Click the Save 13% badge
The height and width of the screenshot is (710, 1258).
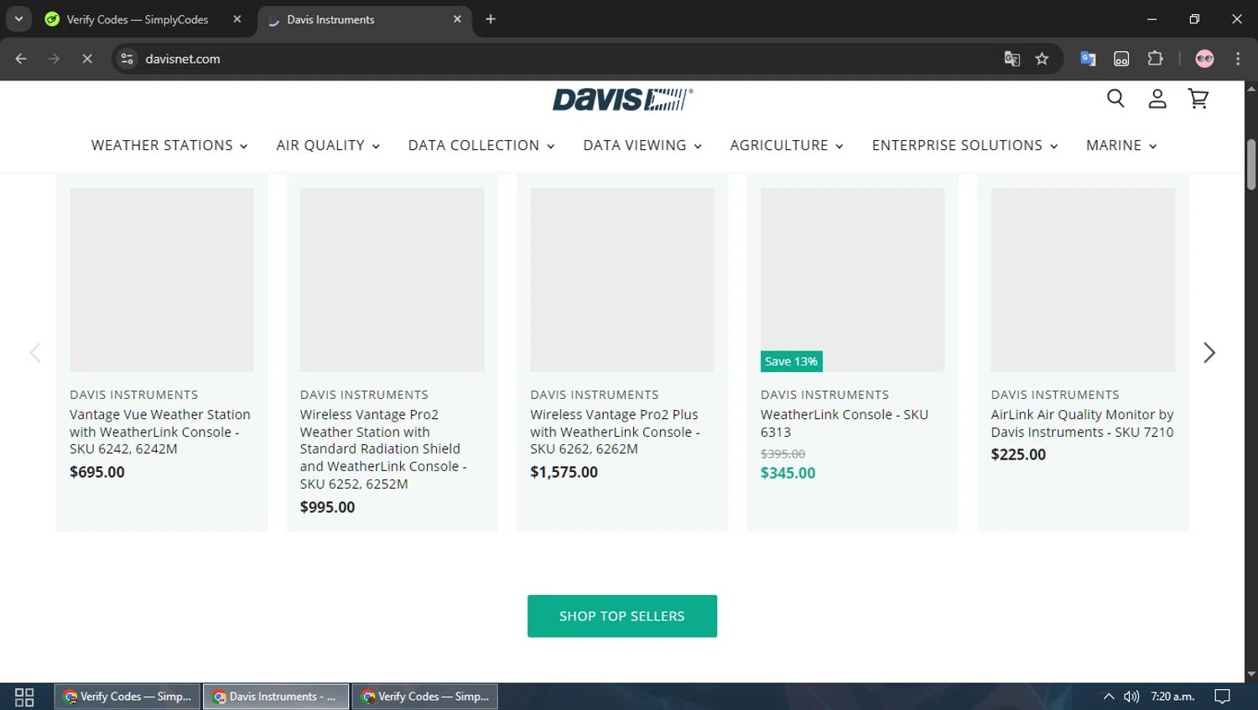(792, 361)
